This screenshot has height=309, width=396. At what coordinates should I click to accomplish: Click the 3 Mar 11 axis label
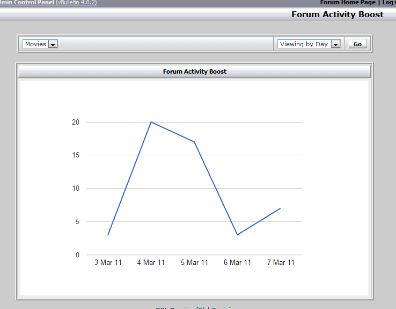click(108, 262)
